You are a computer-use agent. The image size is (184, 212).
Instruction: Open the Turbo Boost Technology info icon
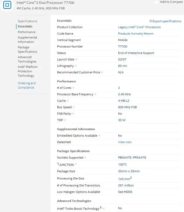pyautogui.click(x=103, y=209)
